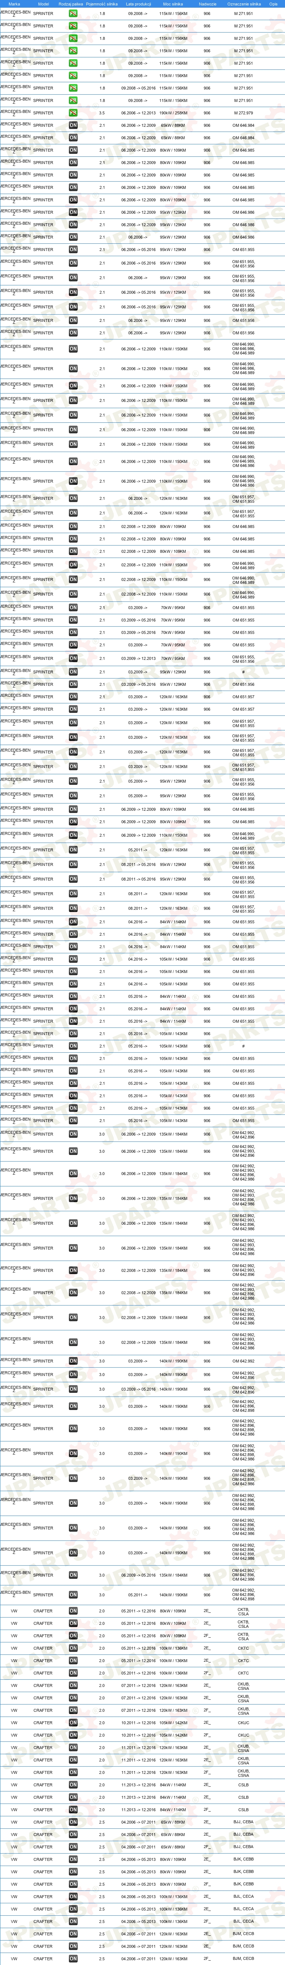
Task: Click the petrol icon in the 3.5 M 272.979 row
Action: coord(73,113)
